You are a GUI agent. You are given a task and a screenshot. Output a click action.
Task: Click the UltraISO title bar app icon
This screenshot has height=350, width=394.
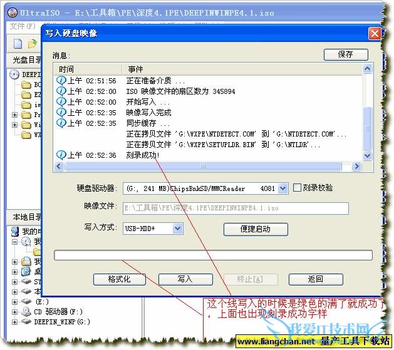(13, 13)
